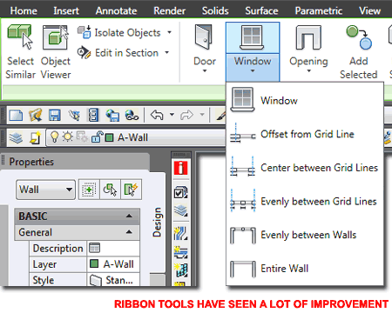Image resolution: width=392 pixels, height=313 pixels.
Task: Open the Wall object type dropdown
Action: 45,190
